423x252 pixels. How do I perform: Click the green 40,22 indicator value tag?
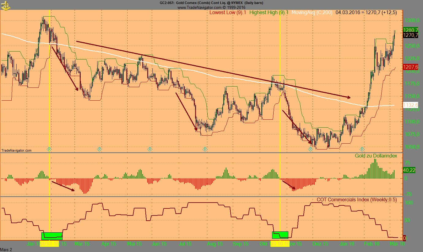coord(409,170)
